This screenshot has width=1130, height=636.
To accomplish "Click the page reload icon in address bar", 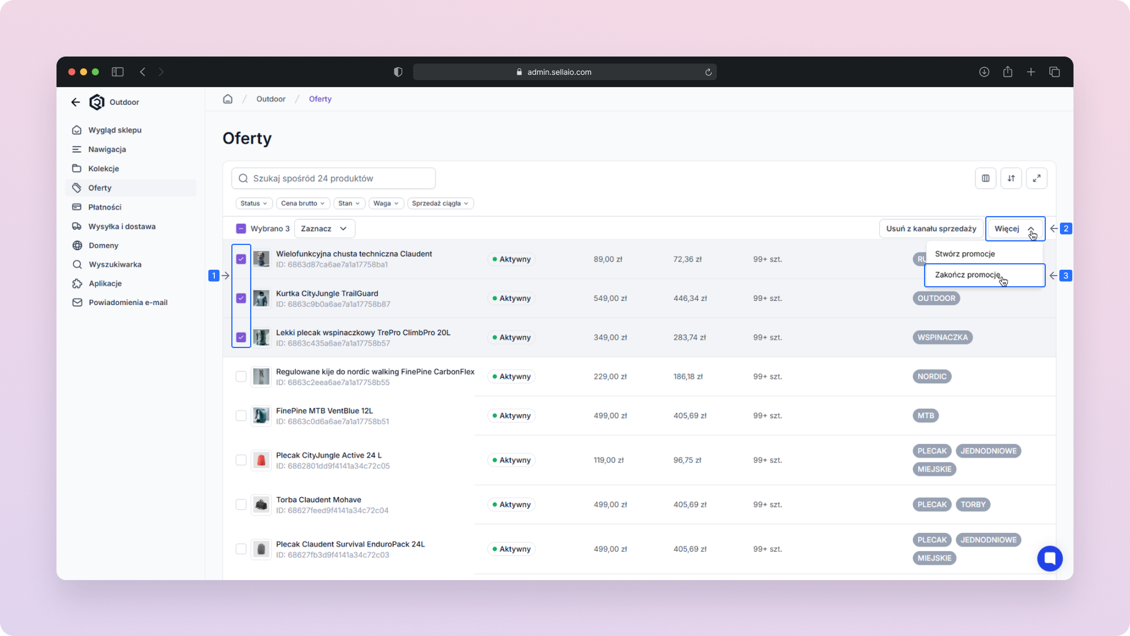I will pos(708,72).
